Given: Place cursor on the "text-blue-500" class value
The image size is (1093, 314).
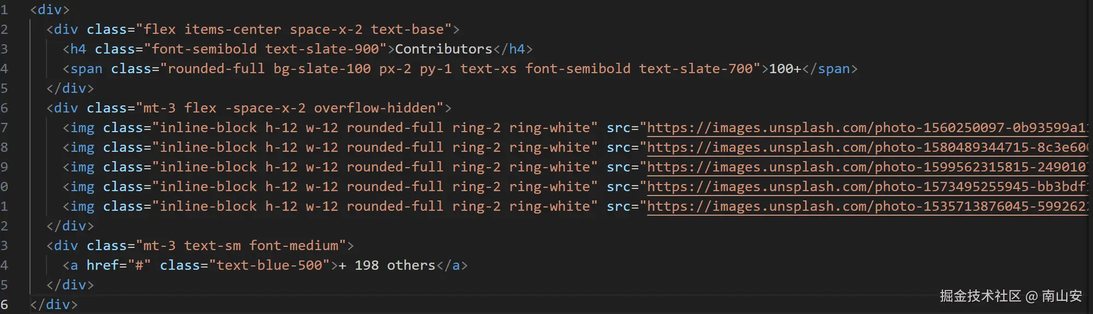Looking at the screenshot, I should click(x=269, y=265).
